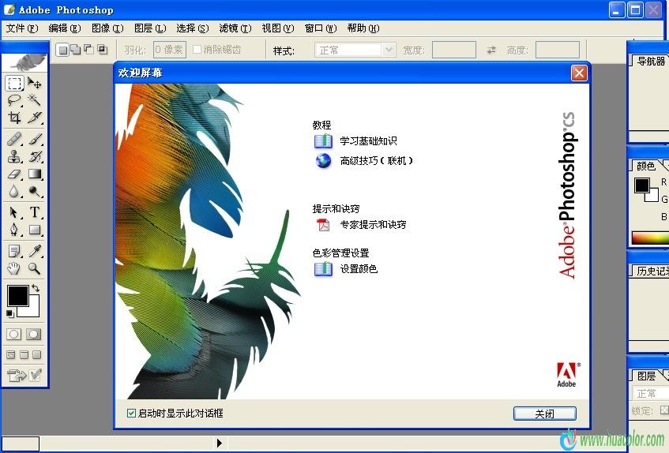The image size is (669, 453).
Task: Select the History Brush tool
Action: 35,156
